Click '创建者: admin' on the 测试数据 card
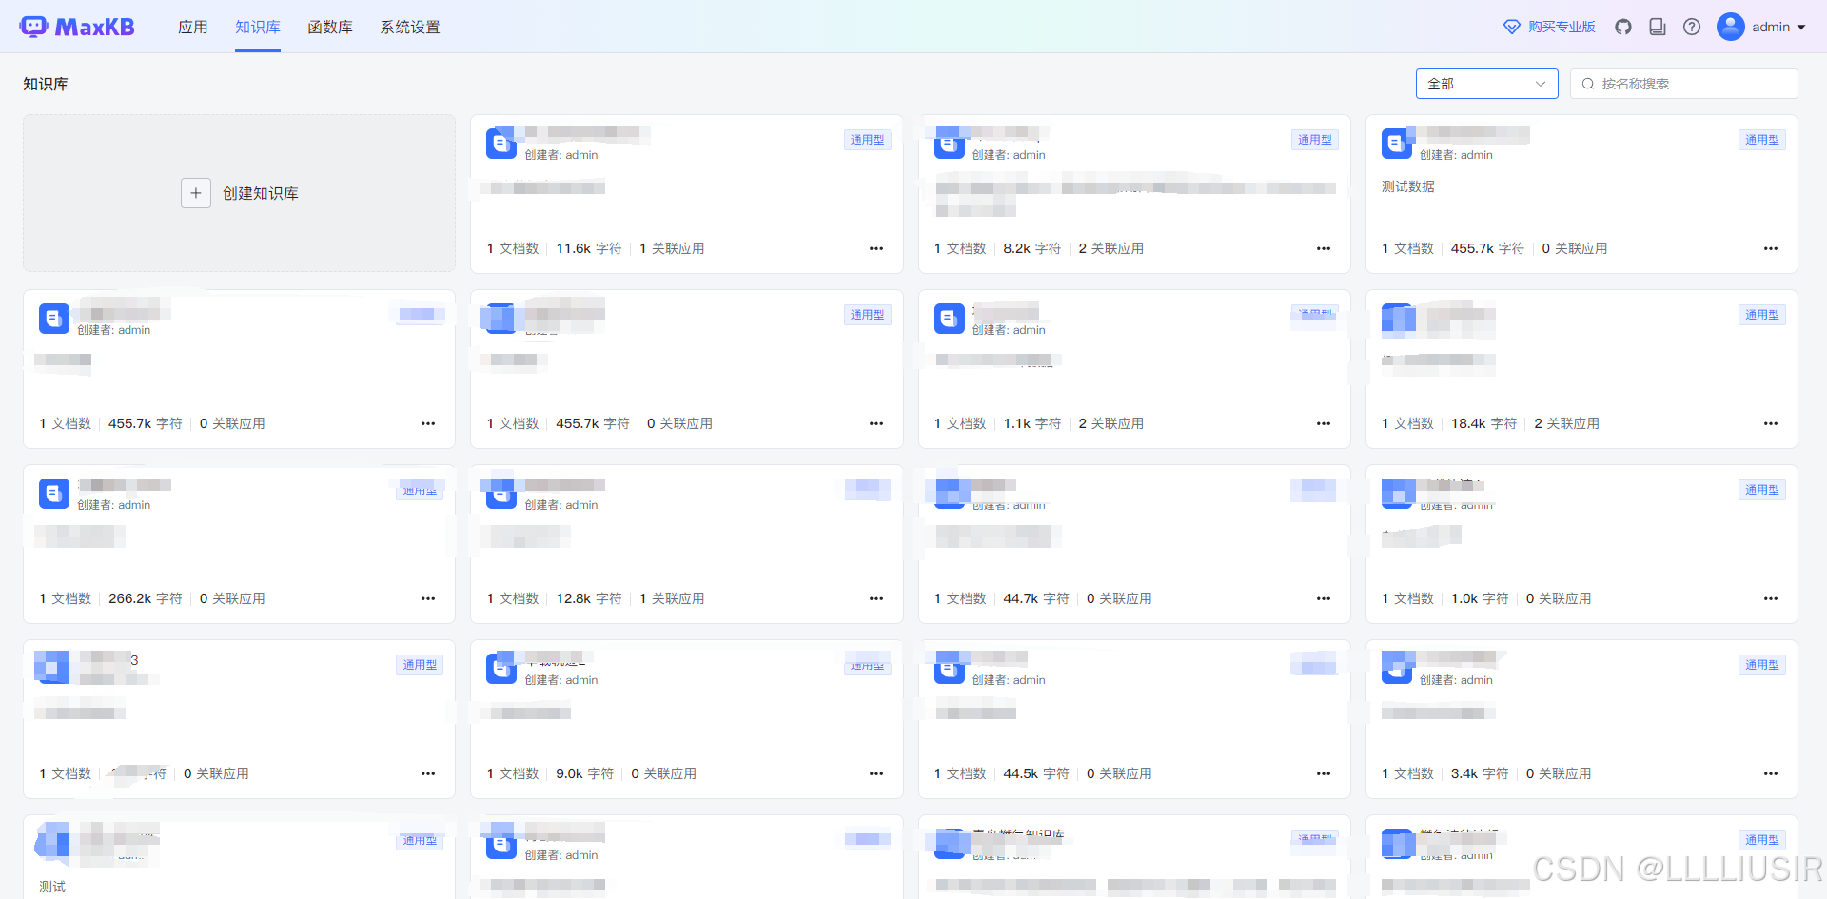 point(1456,155)
